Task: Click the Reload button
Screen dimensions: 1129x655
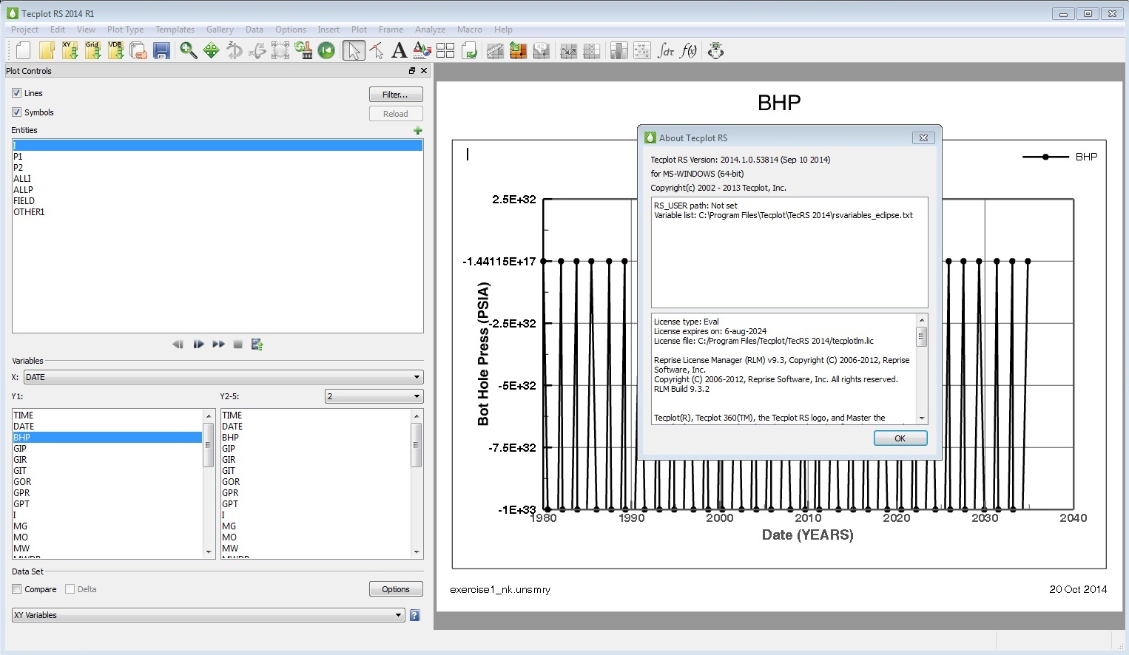Action: [x=396, y=114]
